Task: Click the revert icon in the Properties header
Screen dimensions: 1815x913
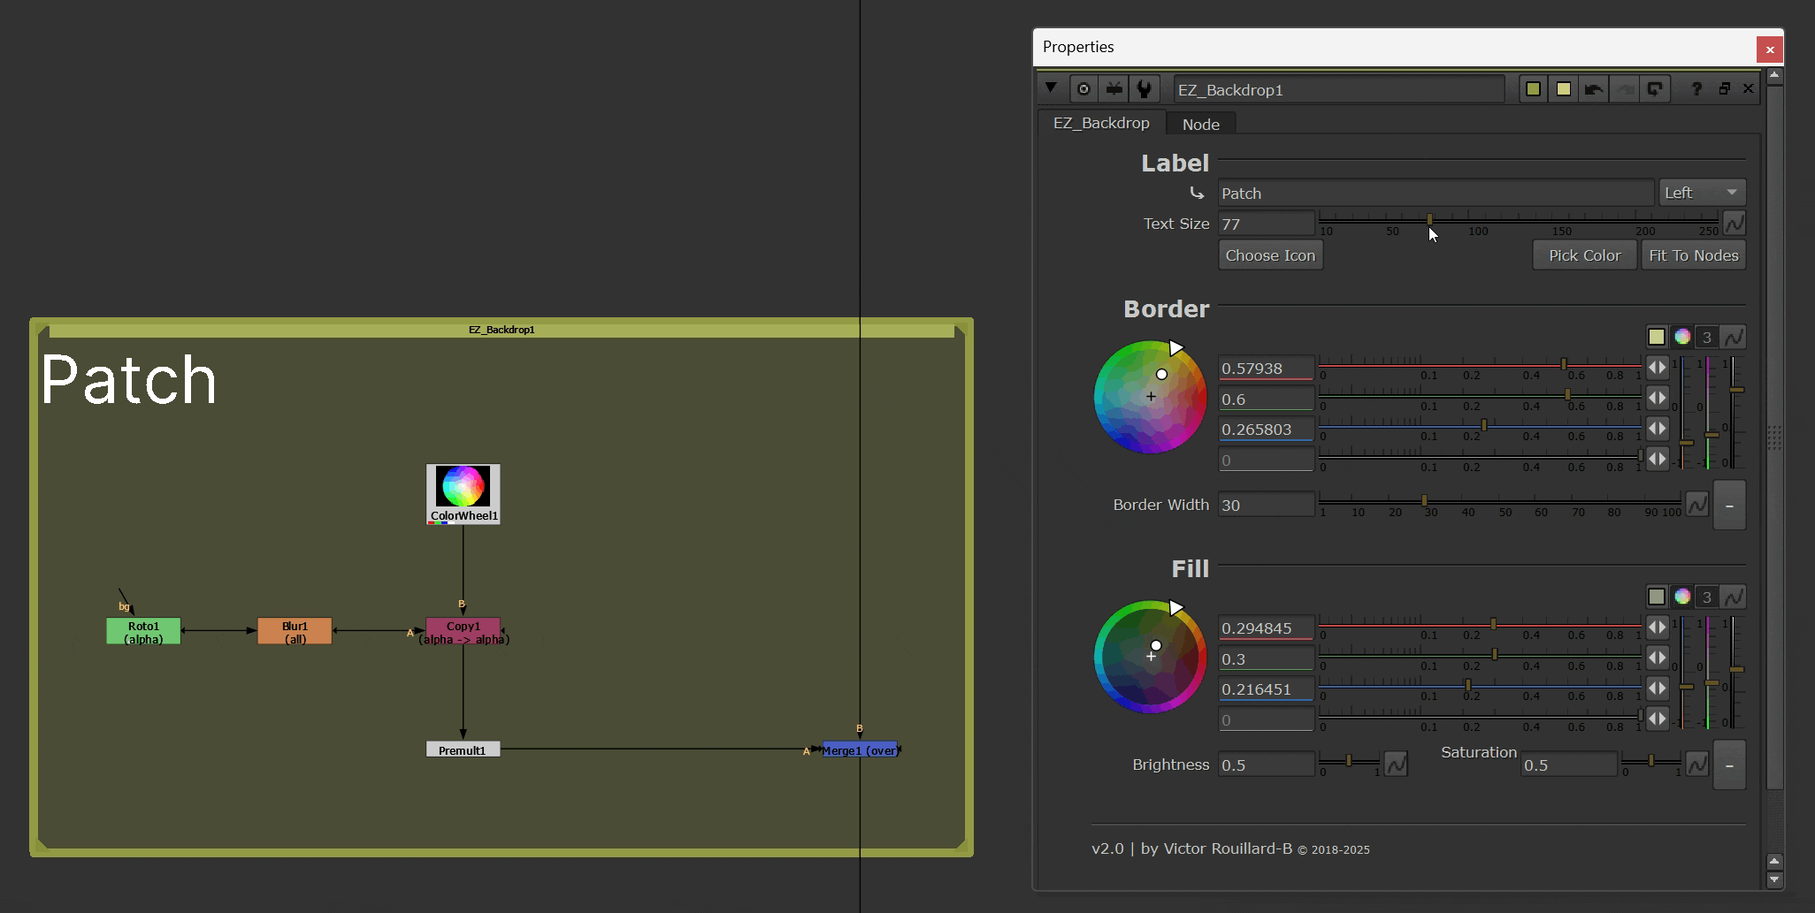Action: tap(1654, 89)
